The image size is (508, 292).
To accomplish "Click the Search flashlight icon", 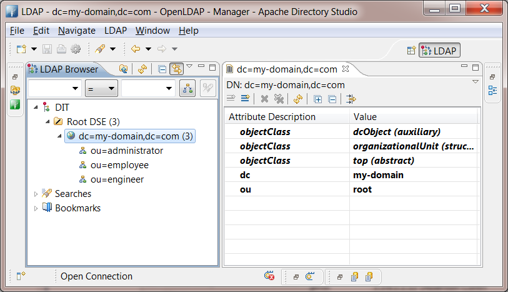I will pos(100,49).
